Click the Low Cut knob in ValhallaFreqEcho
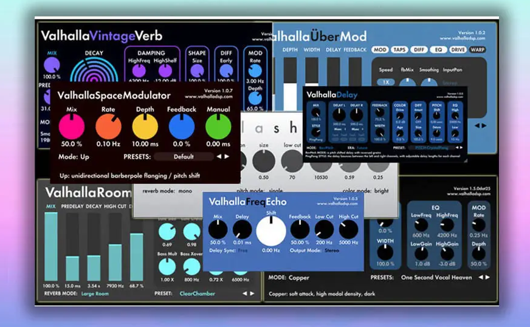This screenshot has height=327, width=530. pos(324,229)
